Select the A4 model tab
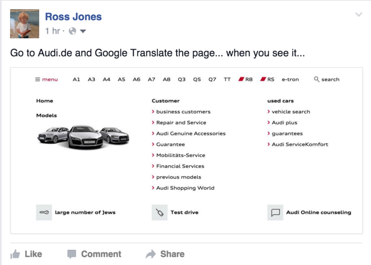Screen dimensions: 371x265 coord(107,79)
